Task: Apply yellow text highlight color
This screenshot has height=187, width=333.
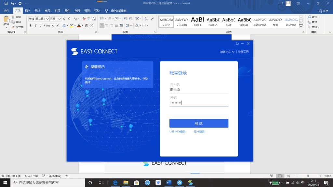Action: (x=71, y=25)
